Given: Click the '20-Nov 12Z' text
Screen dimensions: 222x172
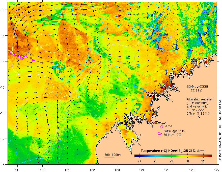Looking at the screenshot, I should (x=172, y=135).
